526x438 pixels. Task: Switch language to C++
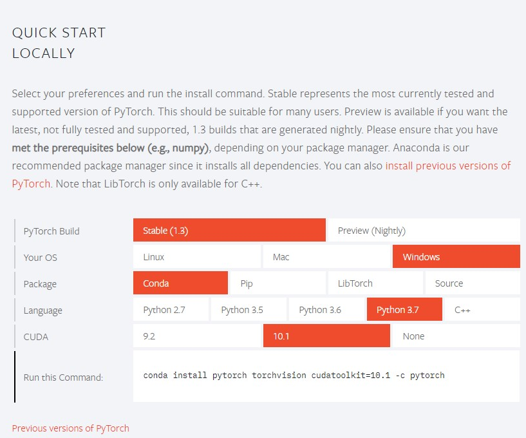pyautogui.click(x=482, y=310)
